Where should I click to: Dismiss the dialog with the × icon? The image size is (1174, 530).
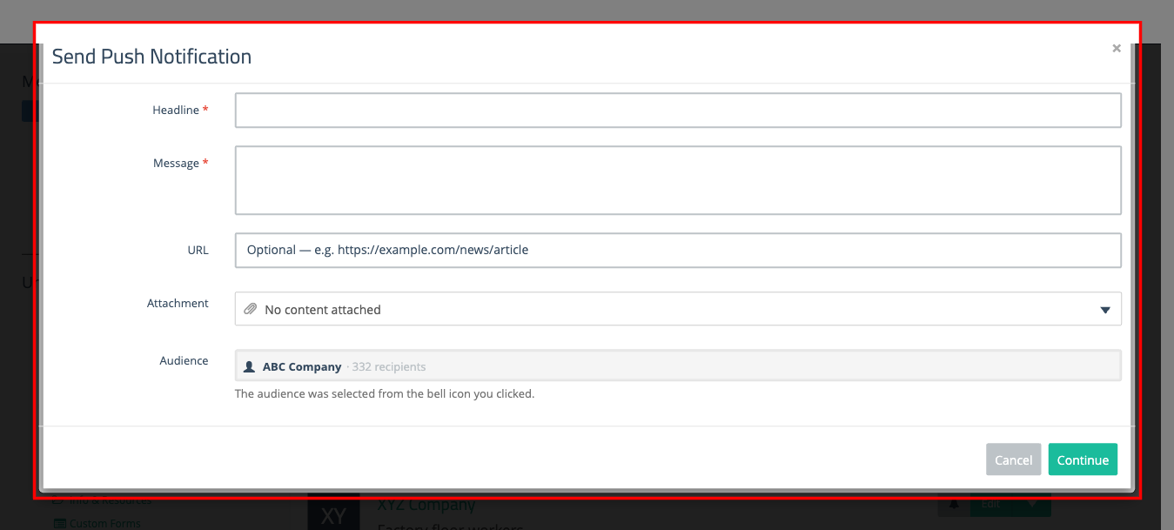tap(1117, 48)
